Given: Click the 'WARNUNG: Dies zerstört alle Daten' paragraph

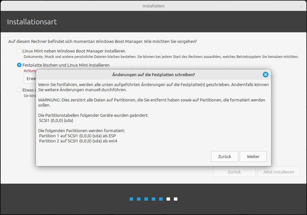Looking at the screenshot, I should point(151,102).
